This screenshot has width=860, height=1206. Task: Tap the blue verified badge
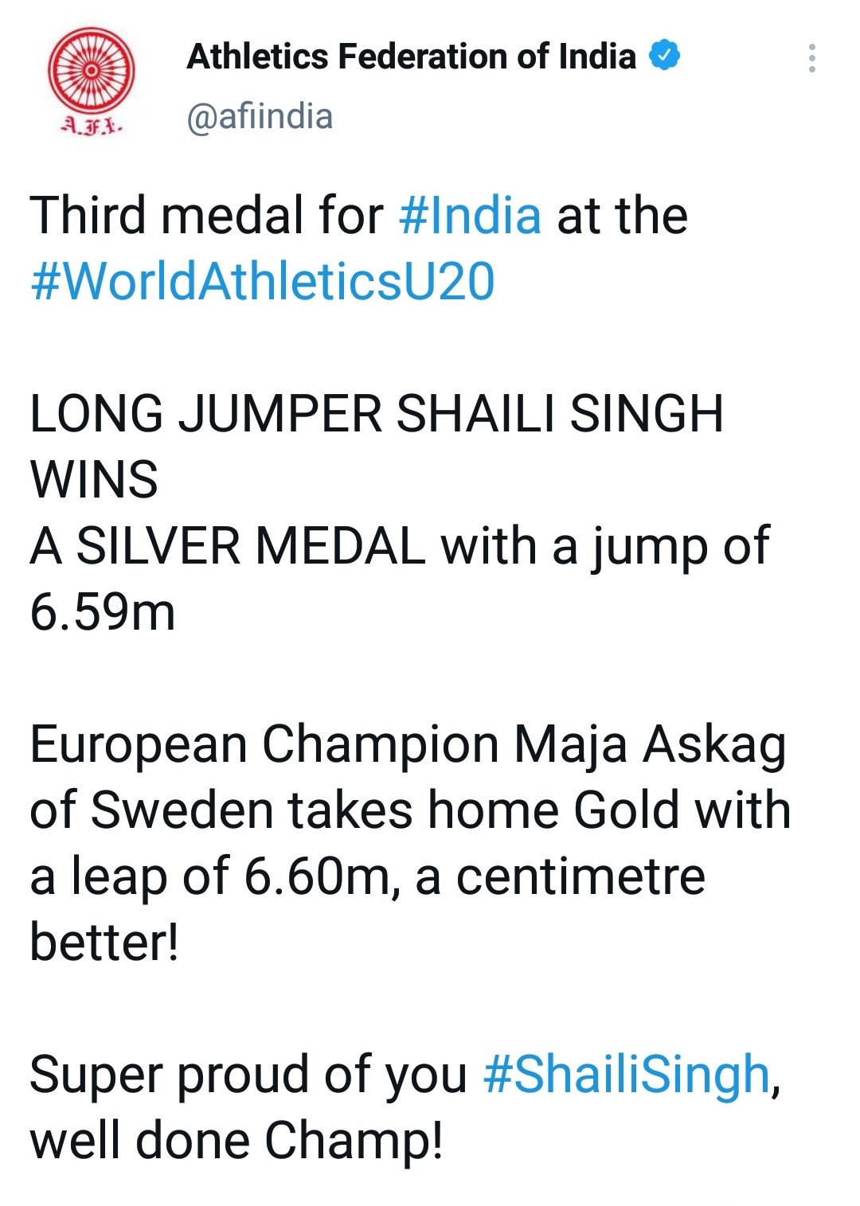pos(664,56)
